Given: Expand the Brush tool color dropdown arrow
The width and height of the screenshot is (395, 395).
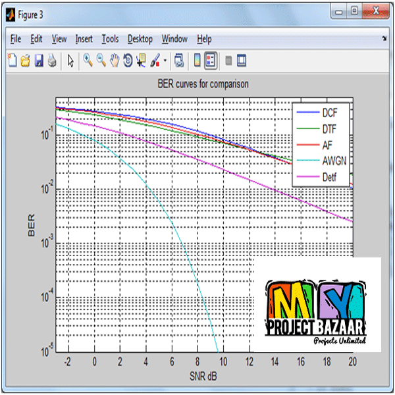Looking at the screenshot, I should [x=165, y=61].
